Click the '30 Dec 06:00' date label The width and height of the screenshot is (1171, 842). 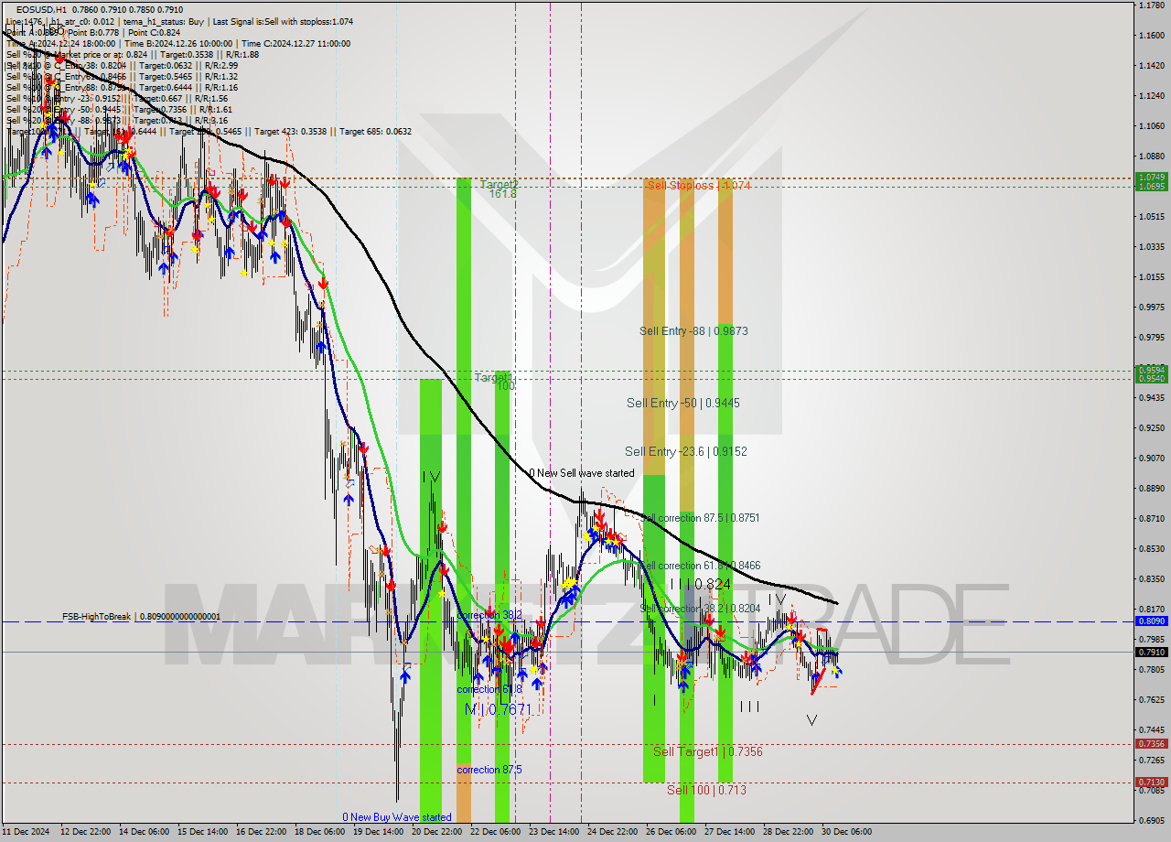click(847, 832)
